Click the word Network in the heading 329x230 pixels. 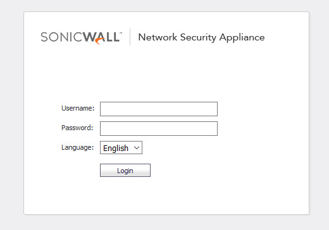(158, 37)
